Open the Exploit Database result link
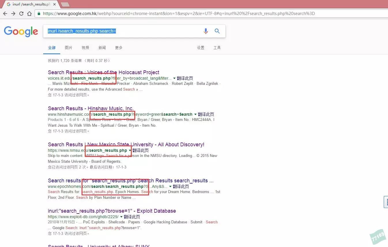Image resolution: width=388 pixels, height=247 pixels. 112,211
